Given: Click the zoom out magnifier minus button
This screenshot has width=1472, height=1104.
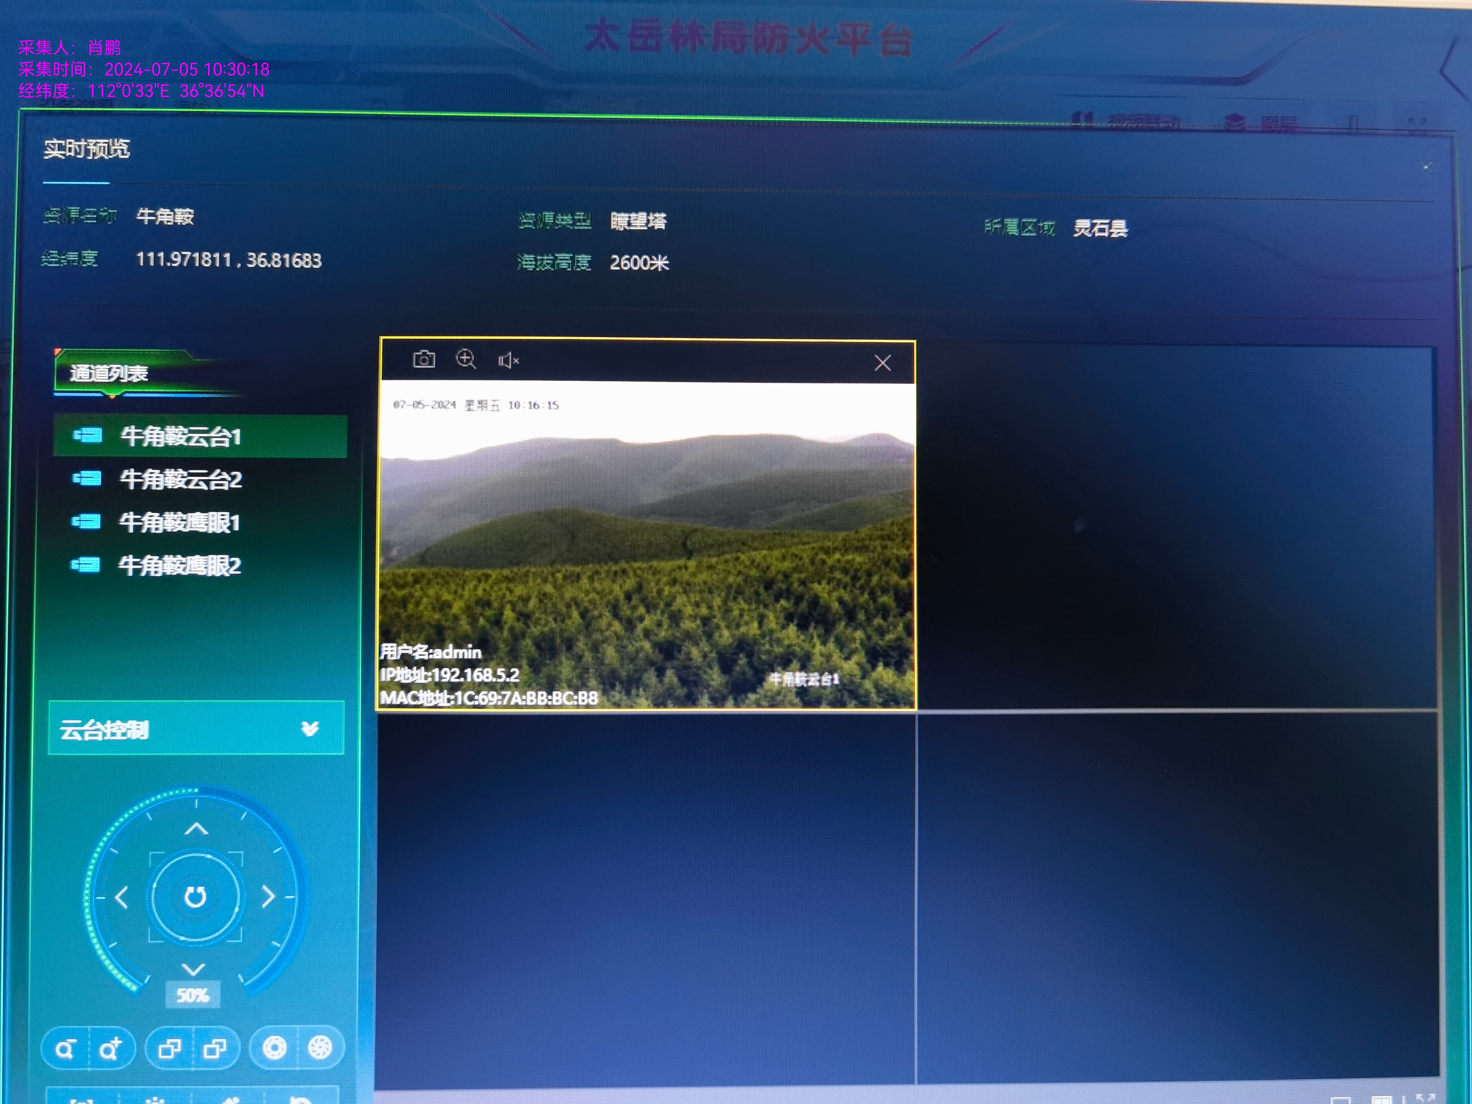Looking at the screenshot, I should click(65, 1049).
